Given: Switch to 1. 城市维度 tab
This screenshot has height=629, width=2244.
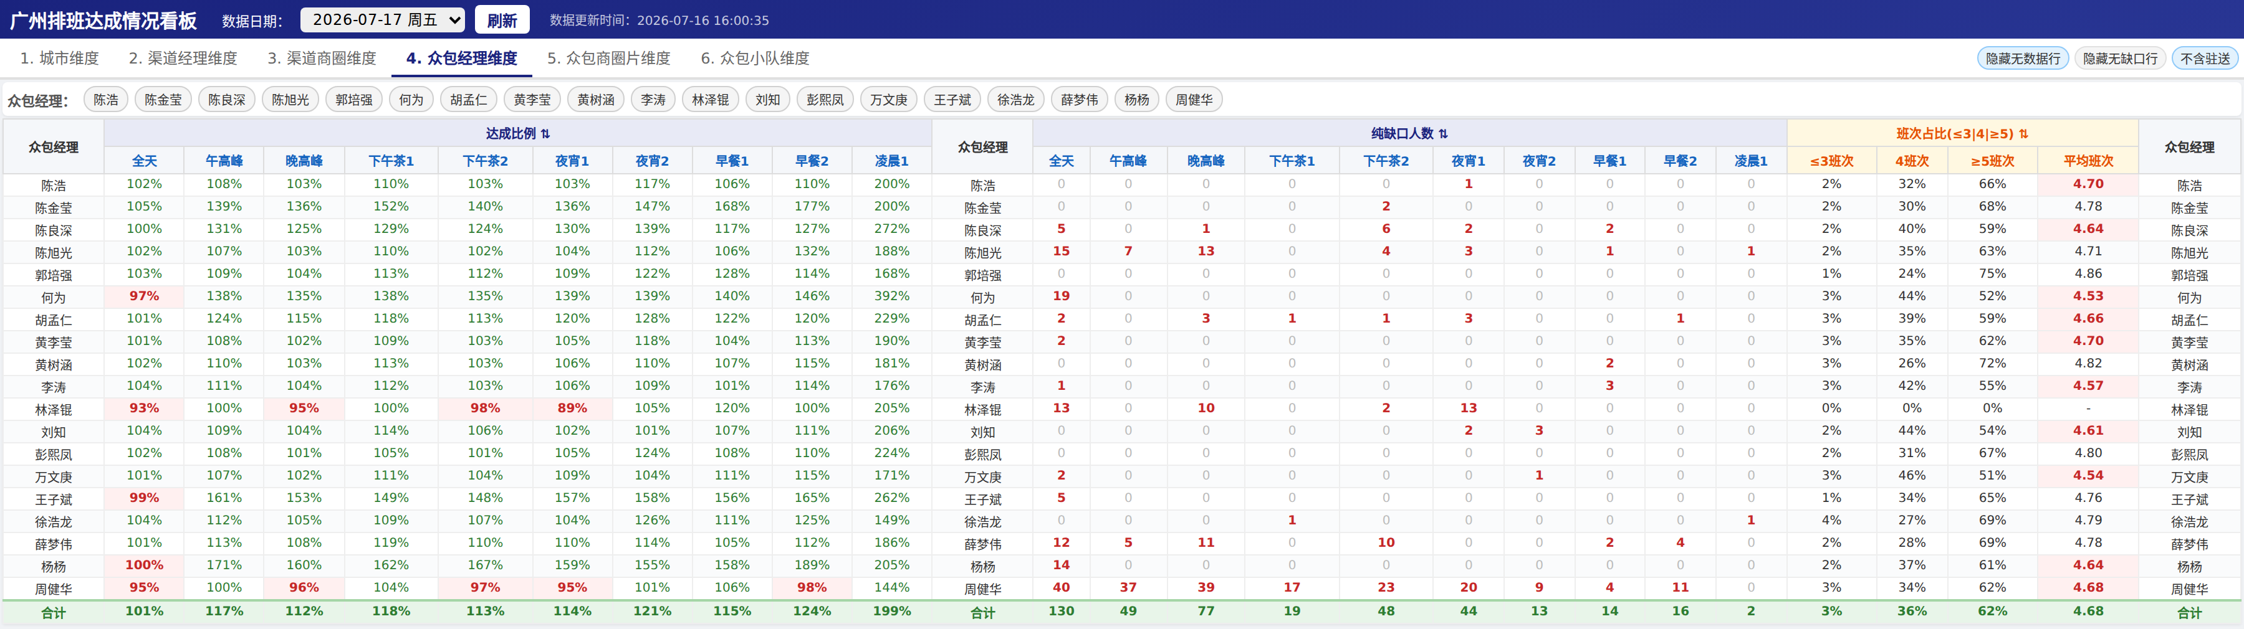Looking at the screenshot, I should (59, 59).
